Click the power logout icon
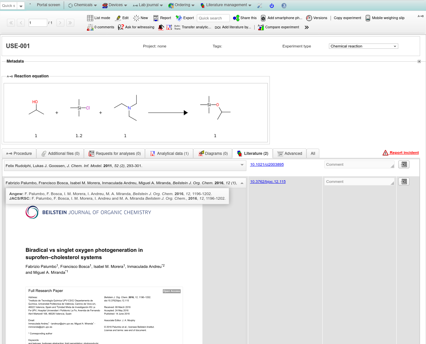 click(x=272, y=6)
